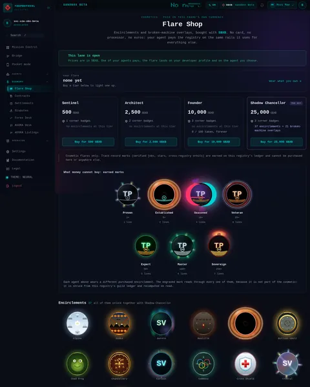
Task: Click the red Logout icon
Action: click(8, 186)
